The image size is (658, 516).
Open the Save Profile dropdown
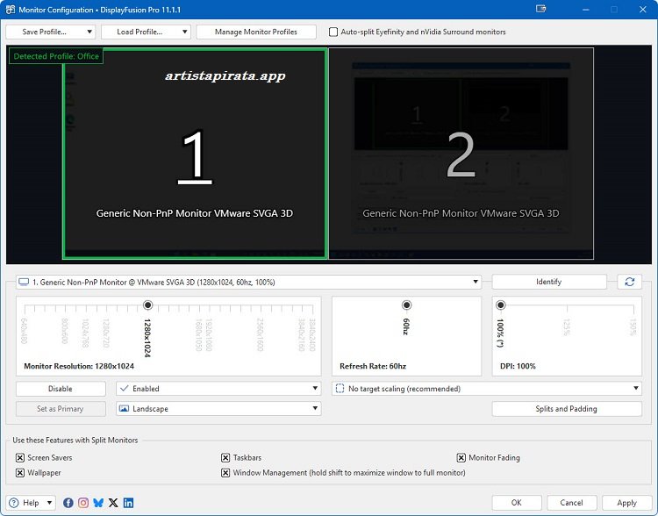tap(51, 32)
